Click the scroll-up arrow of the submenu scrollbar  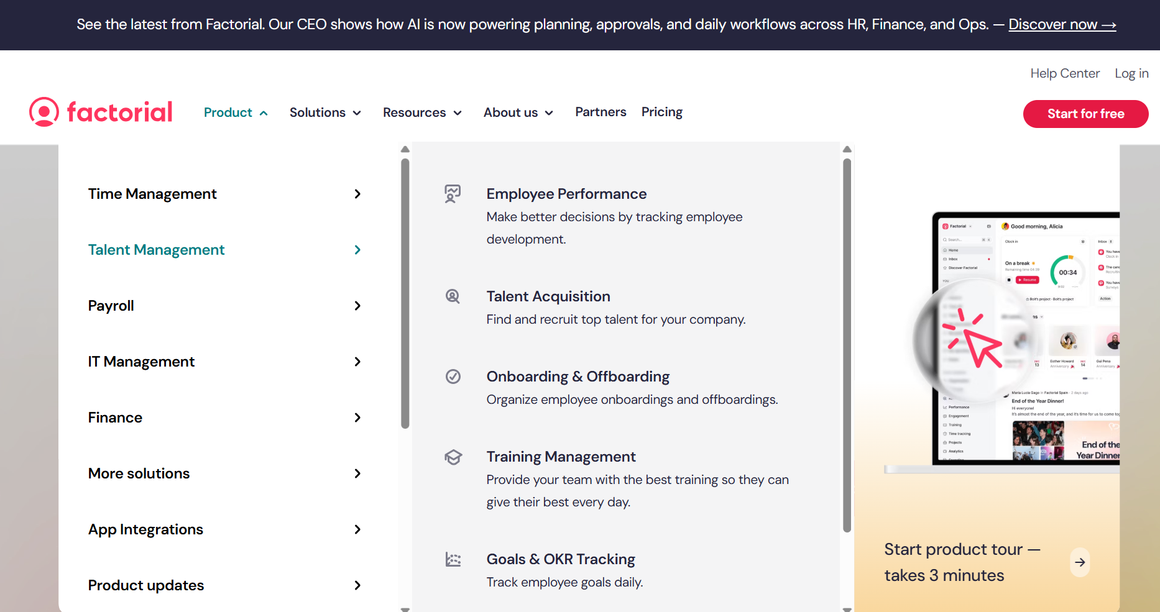point(847,150)
